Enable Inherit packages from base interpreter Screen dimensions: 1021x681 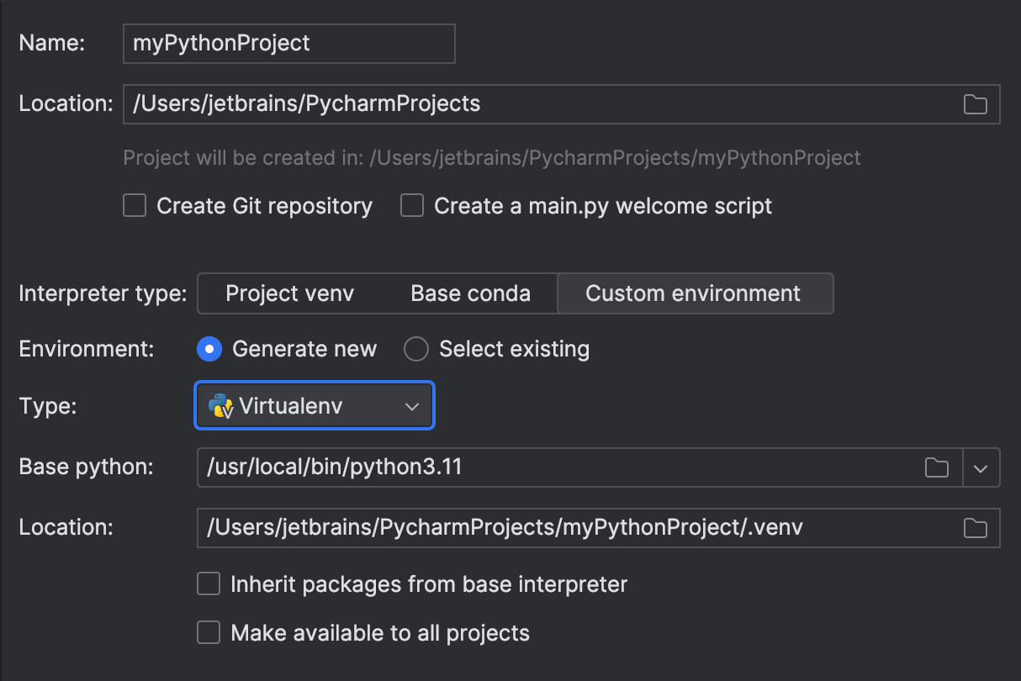[x=208, y=583]
